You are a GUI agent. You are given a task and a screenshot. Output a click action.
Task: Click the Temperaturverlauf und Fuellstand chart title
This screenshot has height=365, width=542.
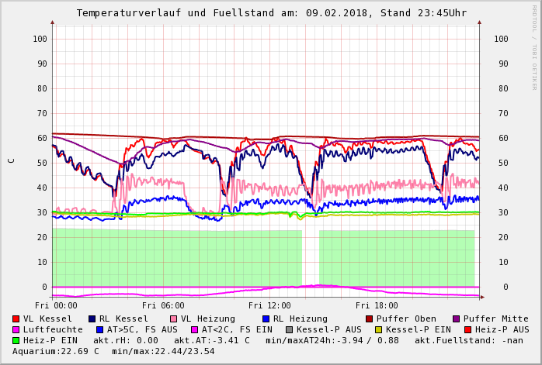coord(271,13)
